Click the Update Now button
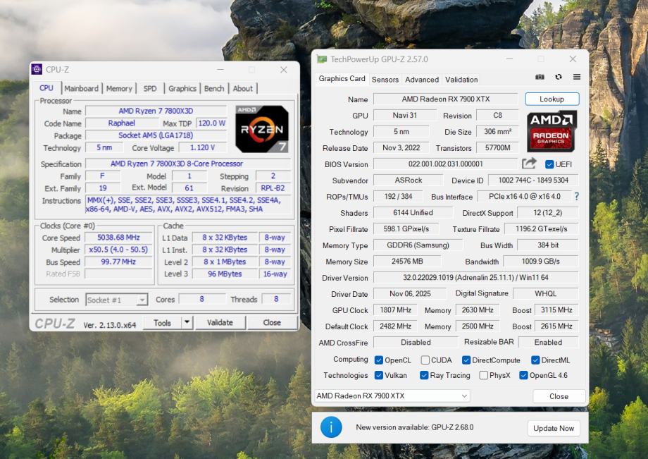 click(554, 428)
